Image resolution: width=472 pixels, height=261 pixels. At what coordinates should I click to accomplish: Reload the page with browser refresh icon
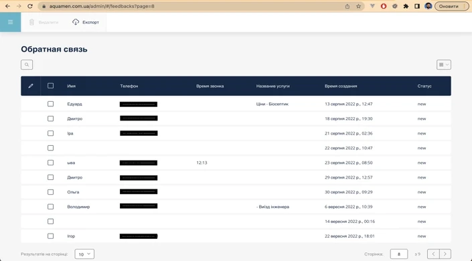coord(30,6)
